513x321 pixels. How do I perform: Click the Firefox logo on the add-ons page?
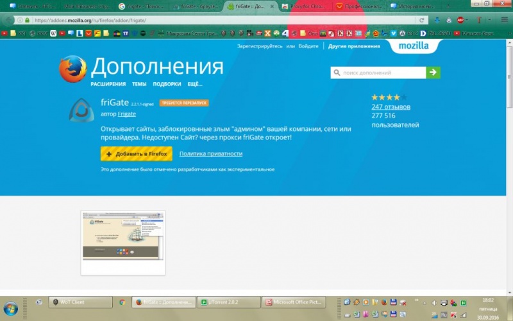click(x=72, y=70)
